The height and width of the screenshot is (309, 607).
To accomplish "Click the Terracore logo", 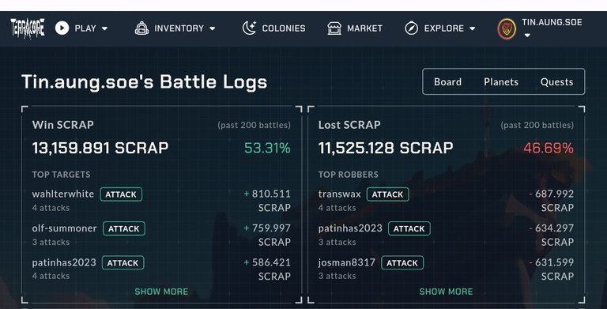I will [28, 28].
